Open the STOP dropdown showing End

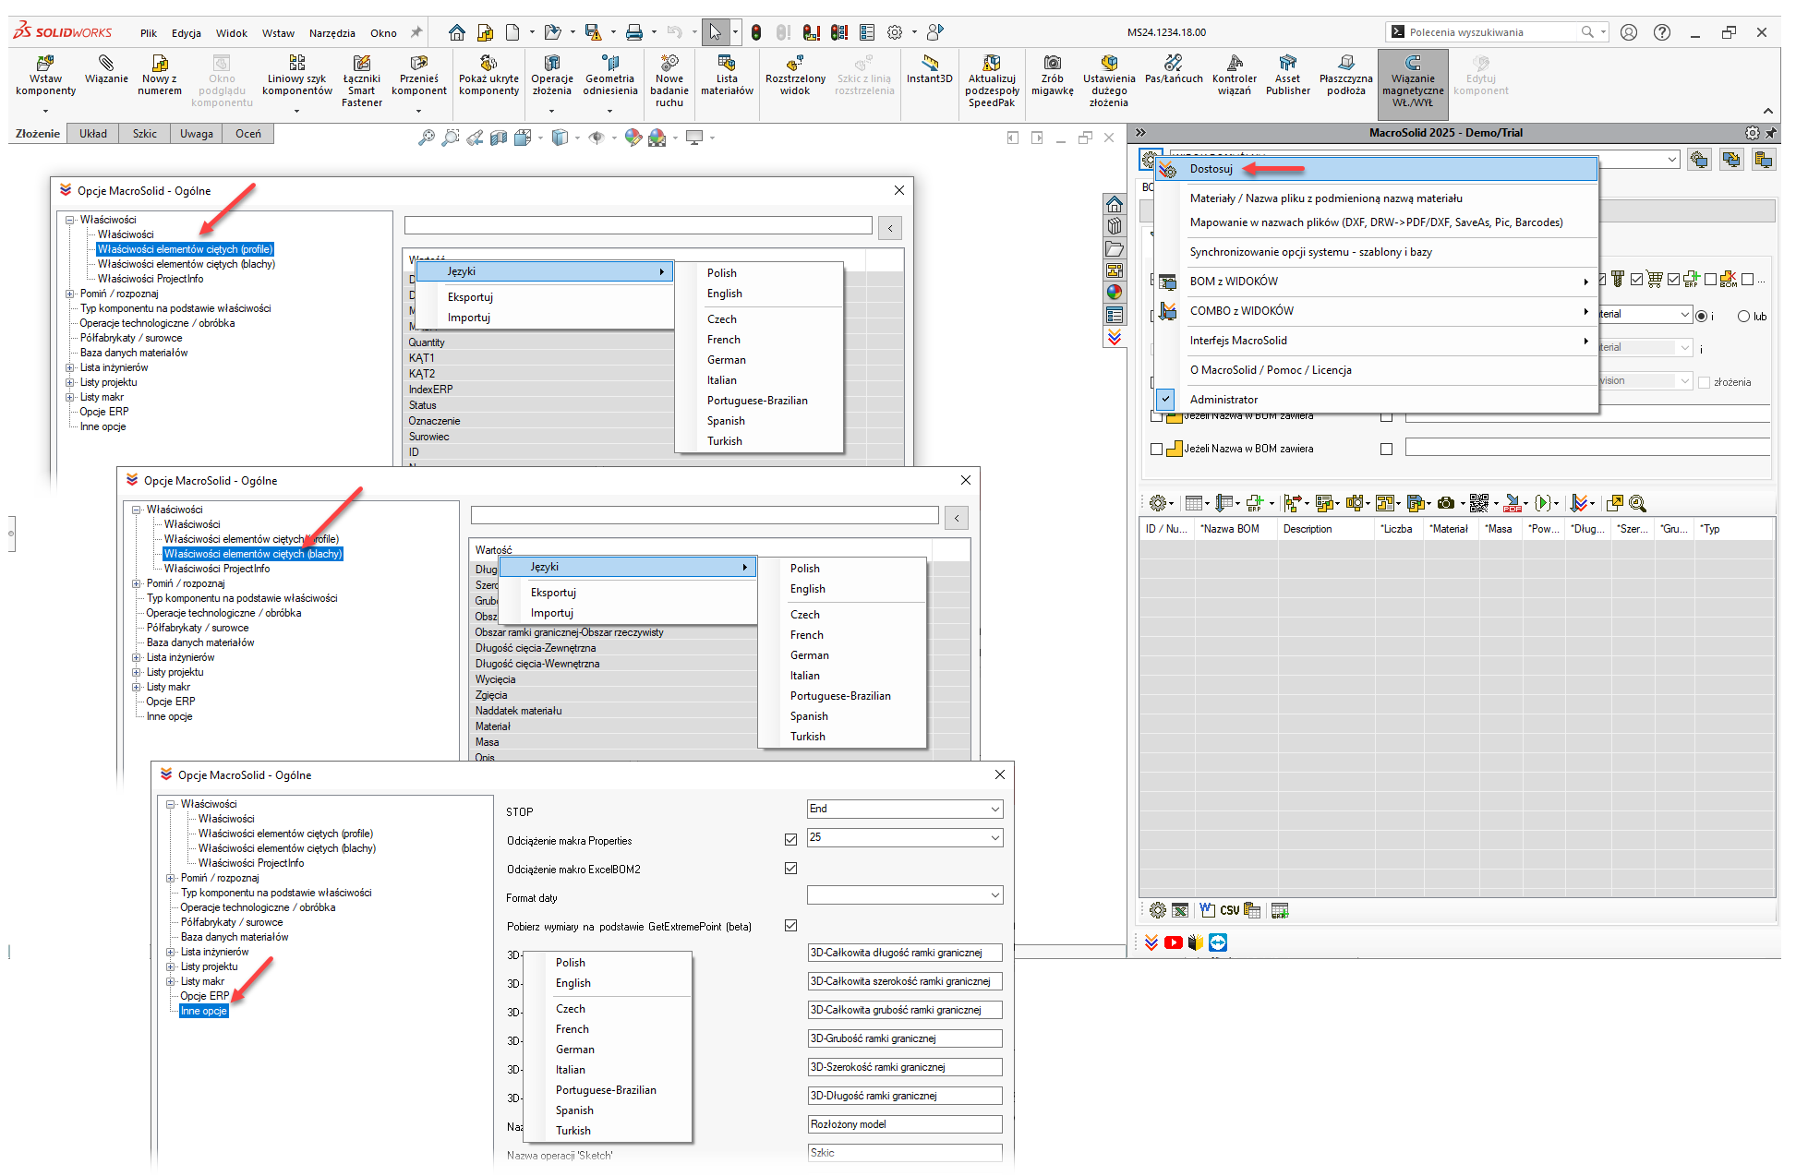[x=905, y=810]
